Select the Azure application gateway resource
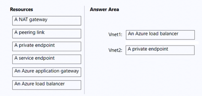The width and height of the screenshot is (202, 96). point(47,72)
